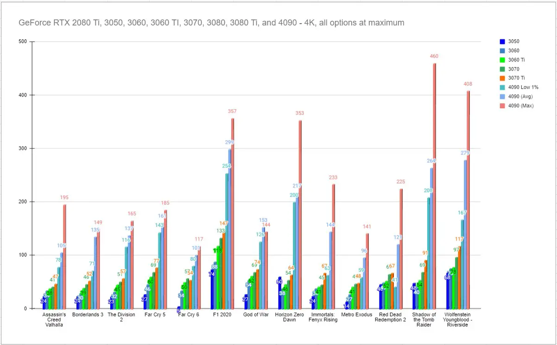This screenshot has height=345, width=557.
Task: Click the Wolfenstein Youngblood - Riverside label
Action: point(457,320)
